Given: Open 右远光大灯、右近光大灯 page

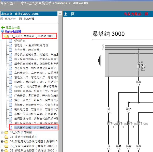Looking at the screenshot, I should click(x=36, y=77).
